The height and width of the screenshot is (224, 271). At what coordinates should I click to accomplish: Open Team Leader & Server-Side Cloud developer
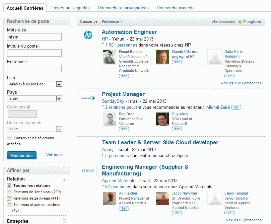tap(160, 143)
